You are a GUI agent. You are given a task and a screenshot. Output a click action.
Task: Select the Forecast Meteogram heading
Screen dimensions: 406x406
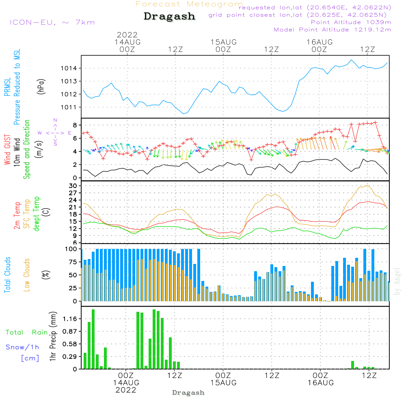point(189,4)
